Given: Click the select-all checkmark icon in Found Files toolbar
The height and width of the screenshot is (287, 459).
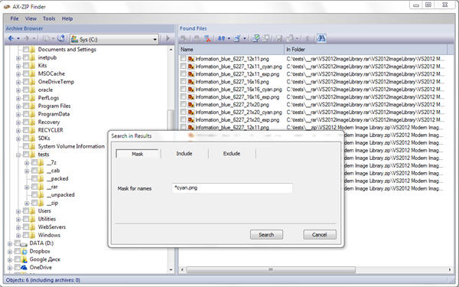Looking at the screenshot, I should pyautogui.click(x=256, y=38).
